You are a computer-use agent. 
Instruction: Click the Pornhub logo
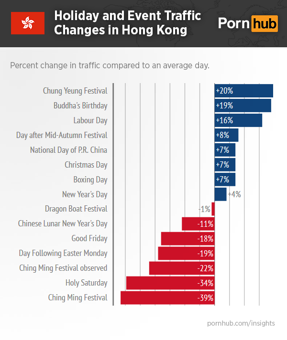pyautogui.click(x=248, y=23)
